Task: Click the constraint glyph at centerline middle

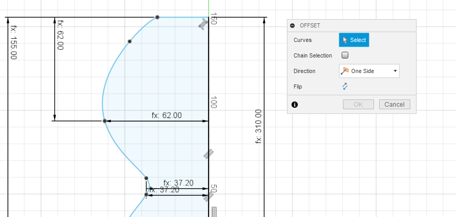Action: tap(208, 153)
